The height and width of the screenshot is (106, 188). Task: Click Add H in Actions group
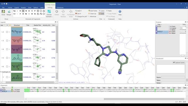click(x=78, y=11)
